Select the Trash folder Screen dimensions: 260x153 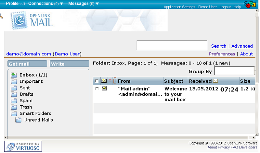point(26,107)
